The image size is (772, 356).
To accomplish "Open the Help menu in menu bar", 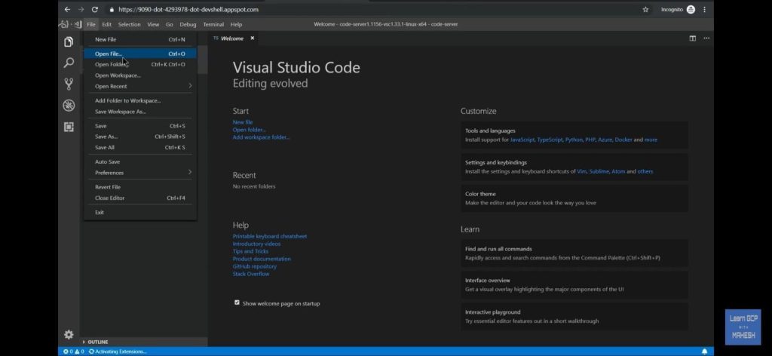I will (236, 24).
